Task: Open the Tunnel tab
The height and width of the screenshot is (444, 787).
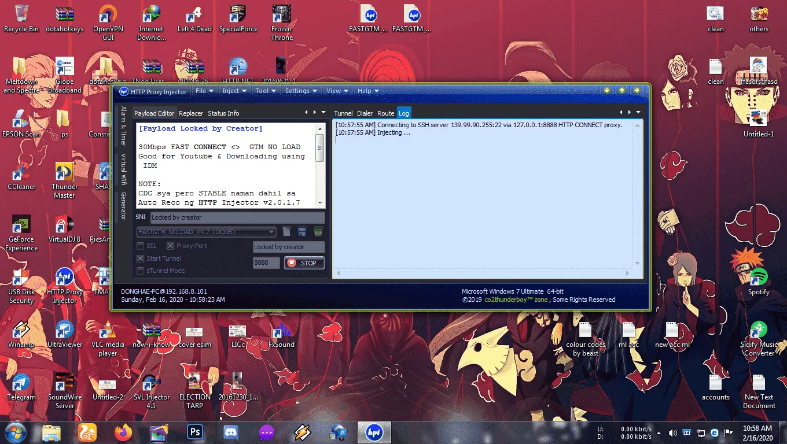Action: point(343,113)
